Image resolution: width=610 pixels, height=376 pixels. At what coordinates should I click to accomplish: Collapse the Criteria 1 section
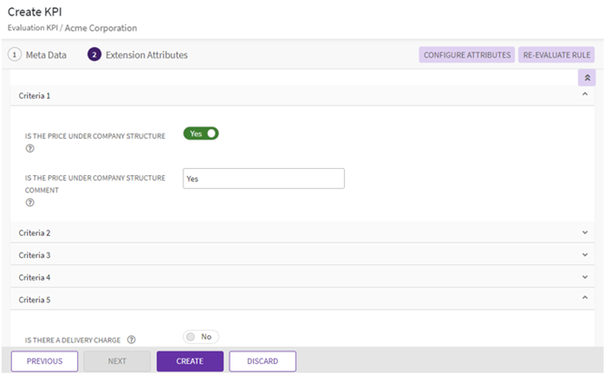point(585,94)
